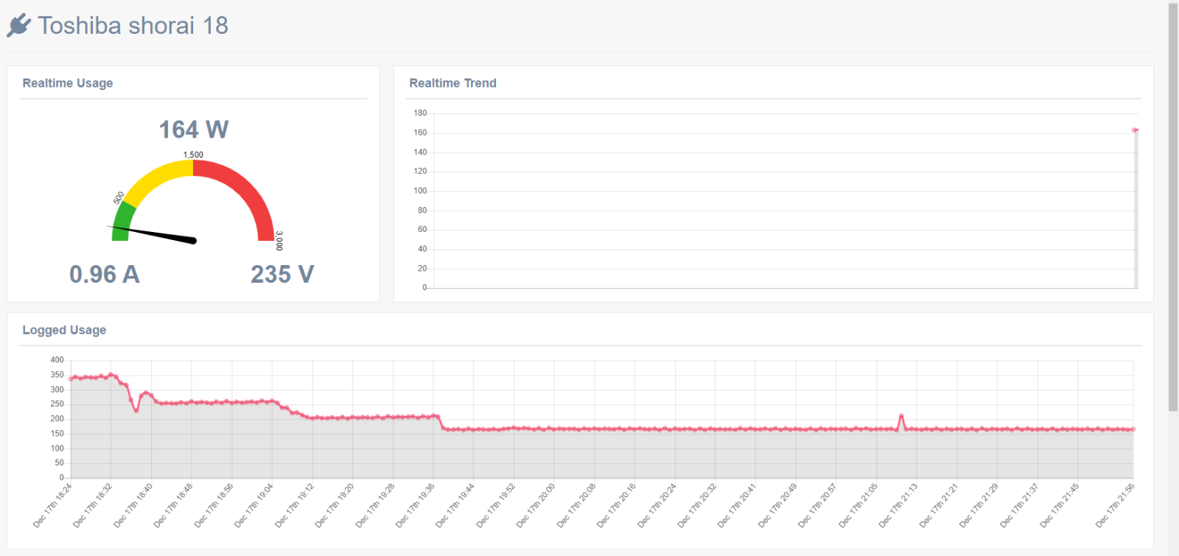Click the first Logged Usage data point
Image resolution: width=1179 pixels, height=556 pixels.
coord(71,379)
